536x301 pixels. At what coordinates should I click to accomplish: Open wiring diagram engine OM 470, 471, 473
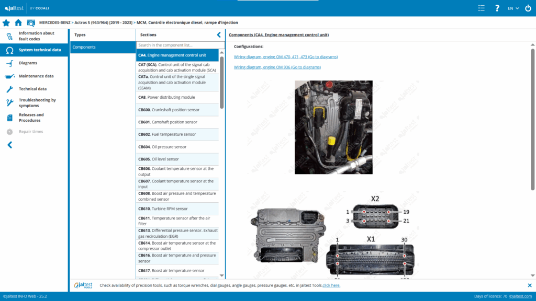click(285, 56)
